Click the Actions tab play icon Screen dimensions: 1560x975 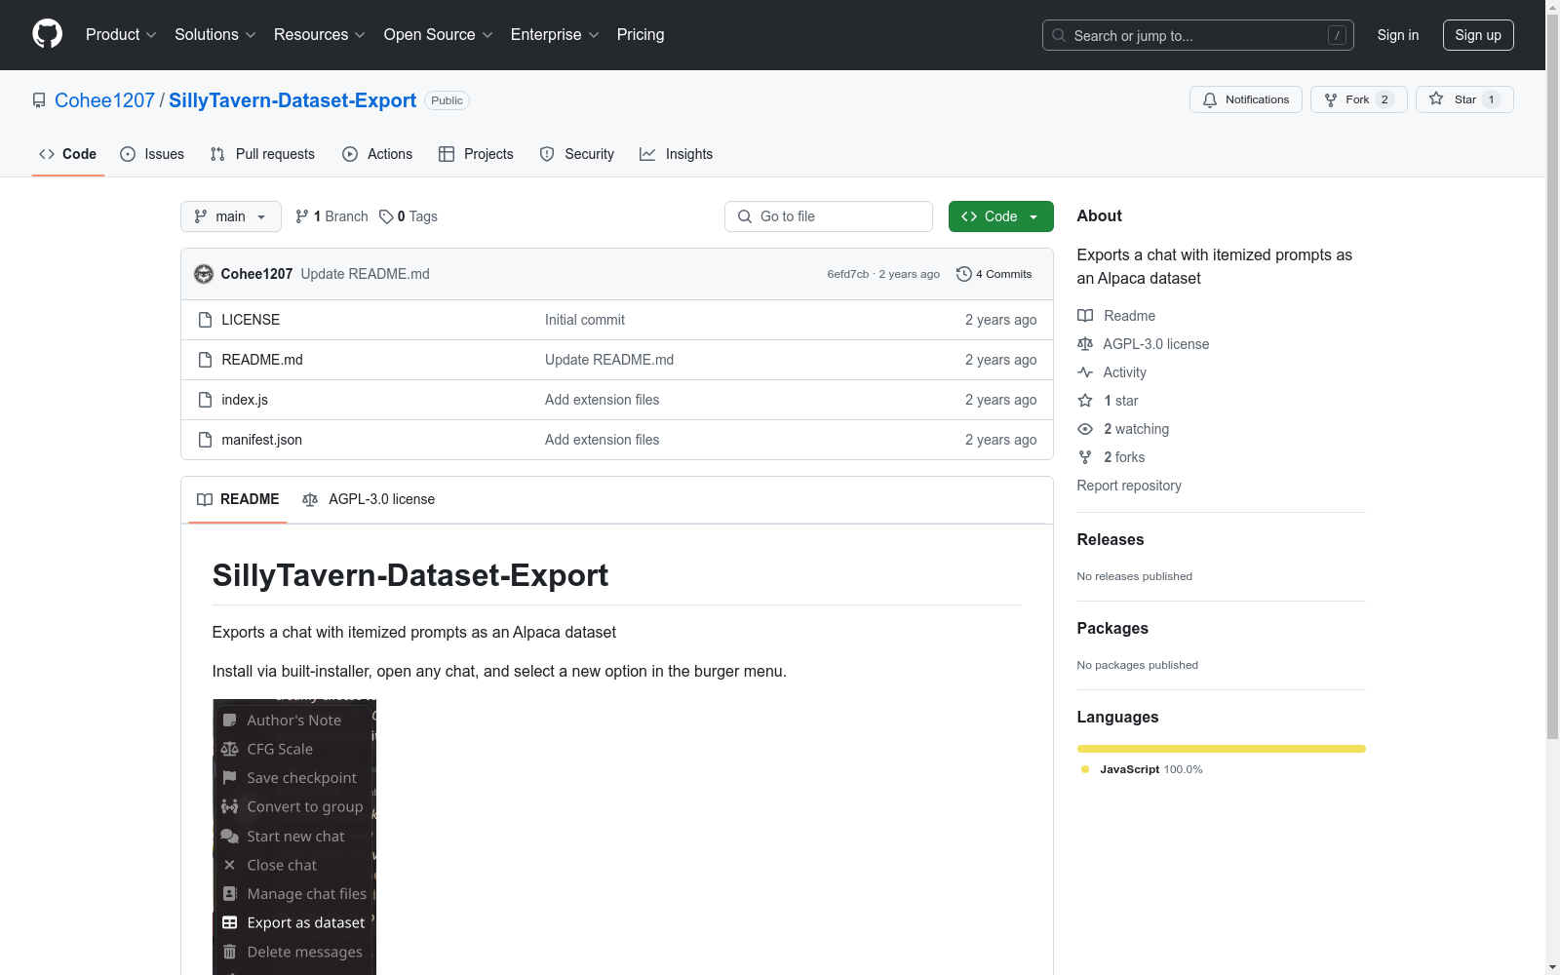pyautogui.click(x=350, y=154)
